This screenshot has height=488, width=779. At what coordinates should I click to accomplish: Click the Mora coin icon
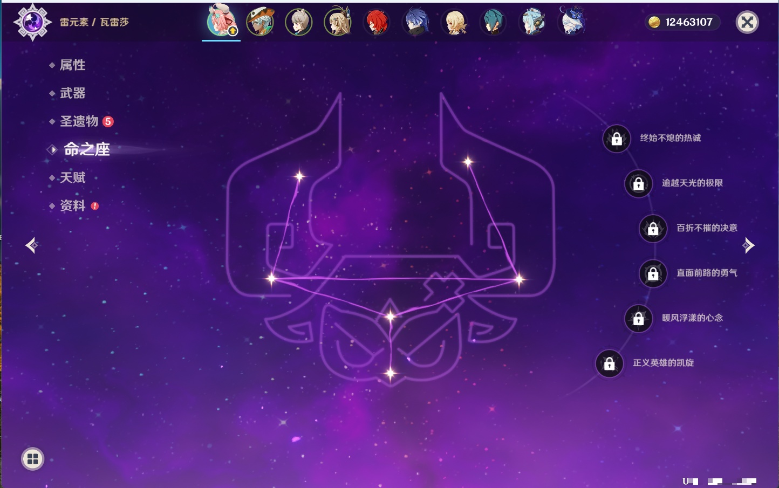(654, 22)
